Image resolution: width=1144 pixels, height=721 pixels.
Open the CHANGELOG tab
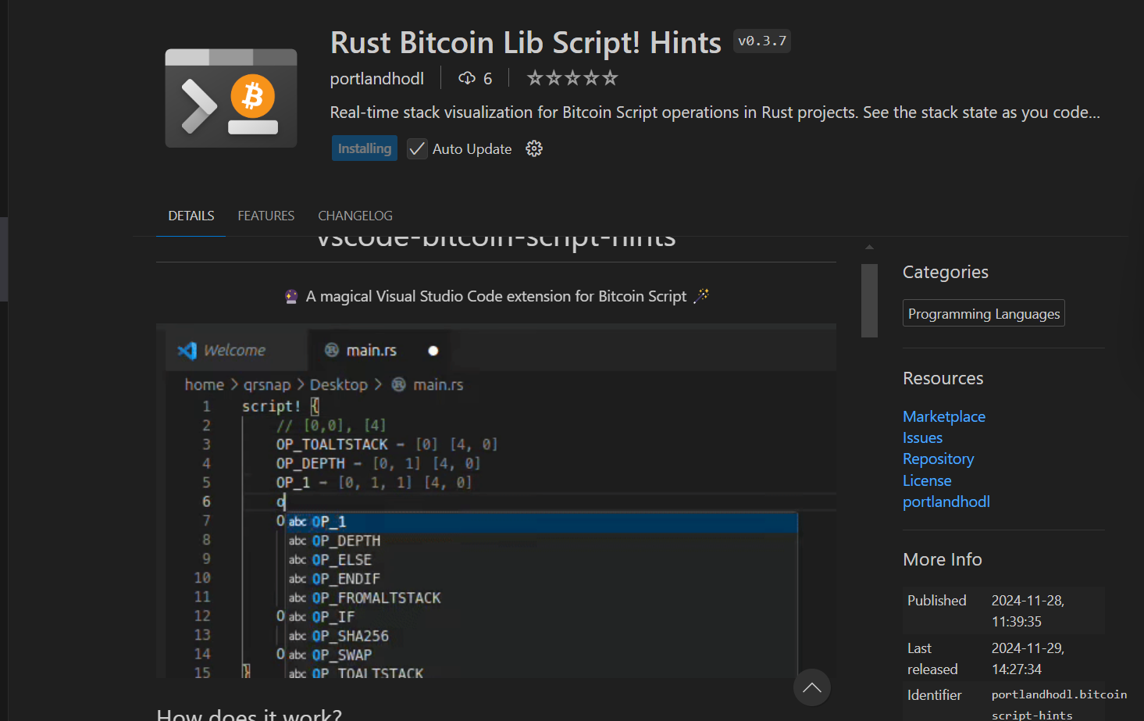click(x=355, y=216)
